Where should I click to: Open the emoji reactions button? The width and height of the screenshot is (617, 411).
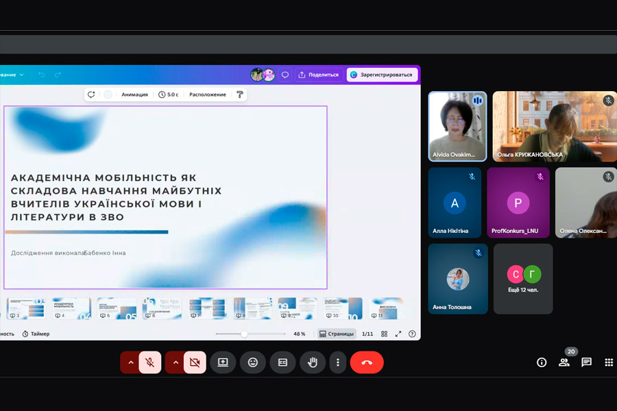tap(253, 362)
